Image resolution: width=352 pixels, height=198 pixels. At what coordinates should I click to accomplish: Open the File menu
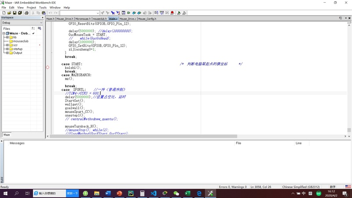click(x=4, y=7)
